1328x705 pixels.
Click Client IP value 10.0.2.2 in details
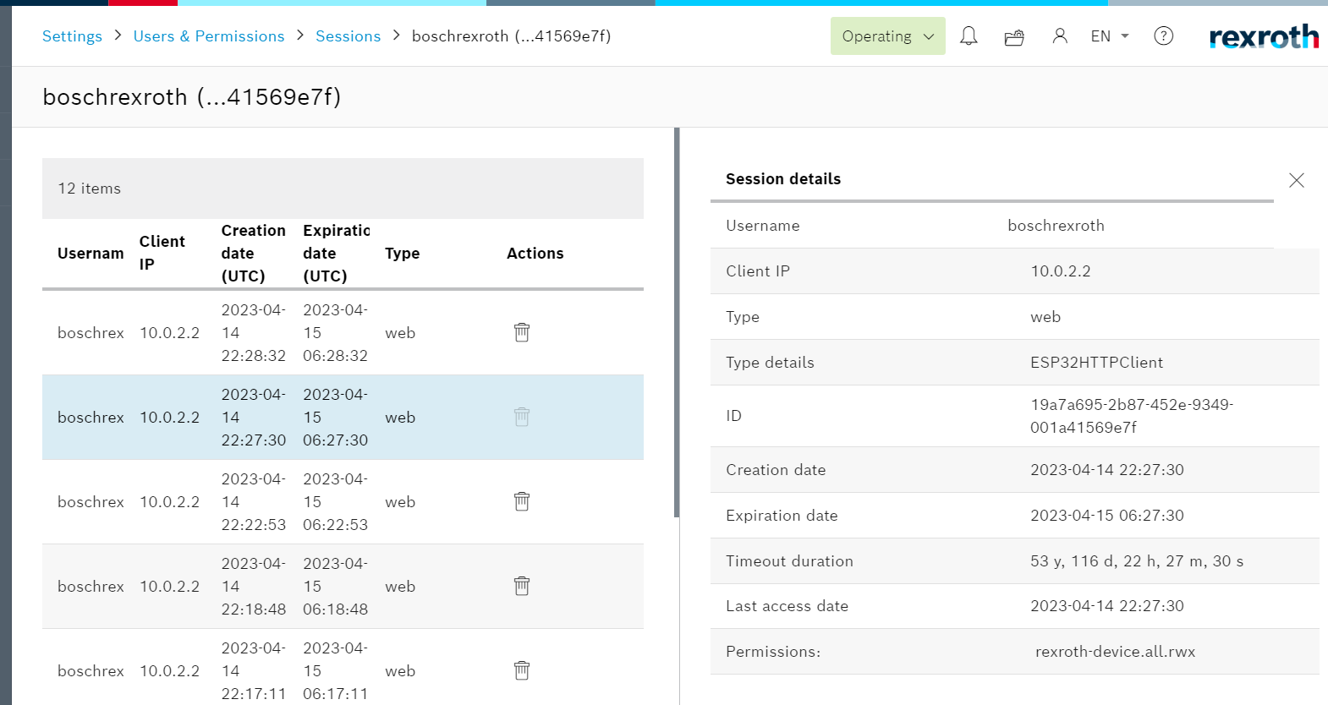(x=1061, y=271)
